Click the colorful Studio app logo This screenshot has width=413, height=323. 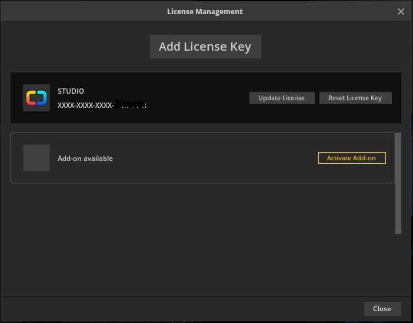(x=36, y=98)
